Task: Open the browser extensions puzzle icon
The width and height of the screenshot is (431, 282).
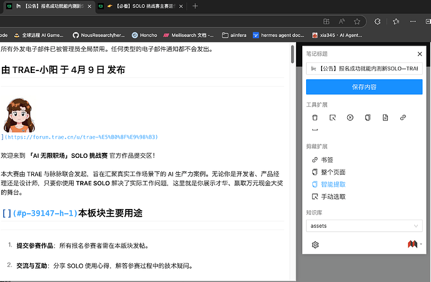Action: [x=377, y=21]
